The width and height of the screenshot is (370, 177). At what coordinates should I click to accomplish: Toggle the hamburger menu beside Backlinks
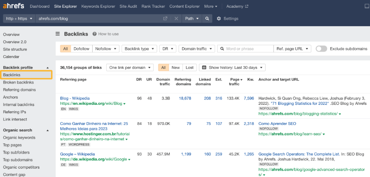57,34
